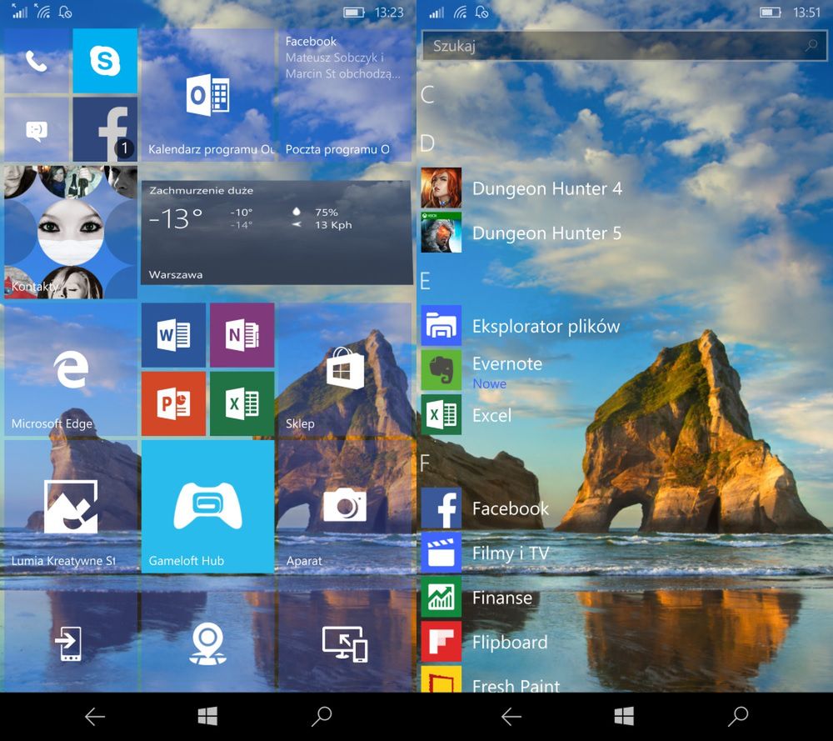This screenshot has height=741, width=833.
Task: Open the Sklep store tile
Action: 345,369
